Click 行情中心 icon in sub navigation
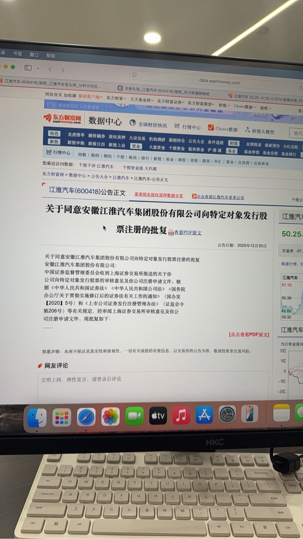The height and width of the screenshot is (539, 303). coord(49,152)
